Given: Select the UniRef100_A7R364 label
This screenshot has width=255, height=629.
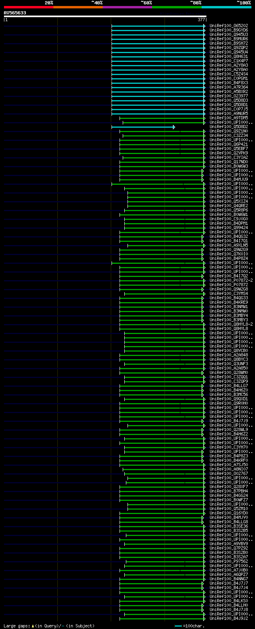Looking at the screenshot, I should pyautogui.click(x=229, y=87).
